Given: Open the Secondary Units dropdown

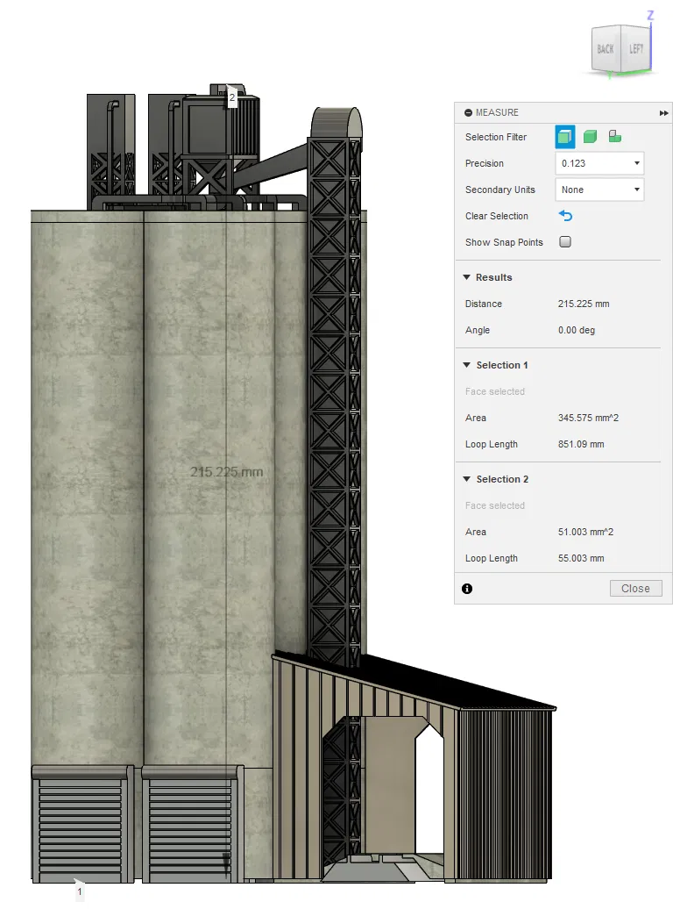Looking at the screenshot, I should coord(599,190).
